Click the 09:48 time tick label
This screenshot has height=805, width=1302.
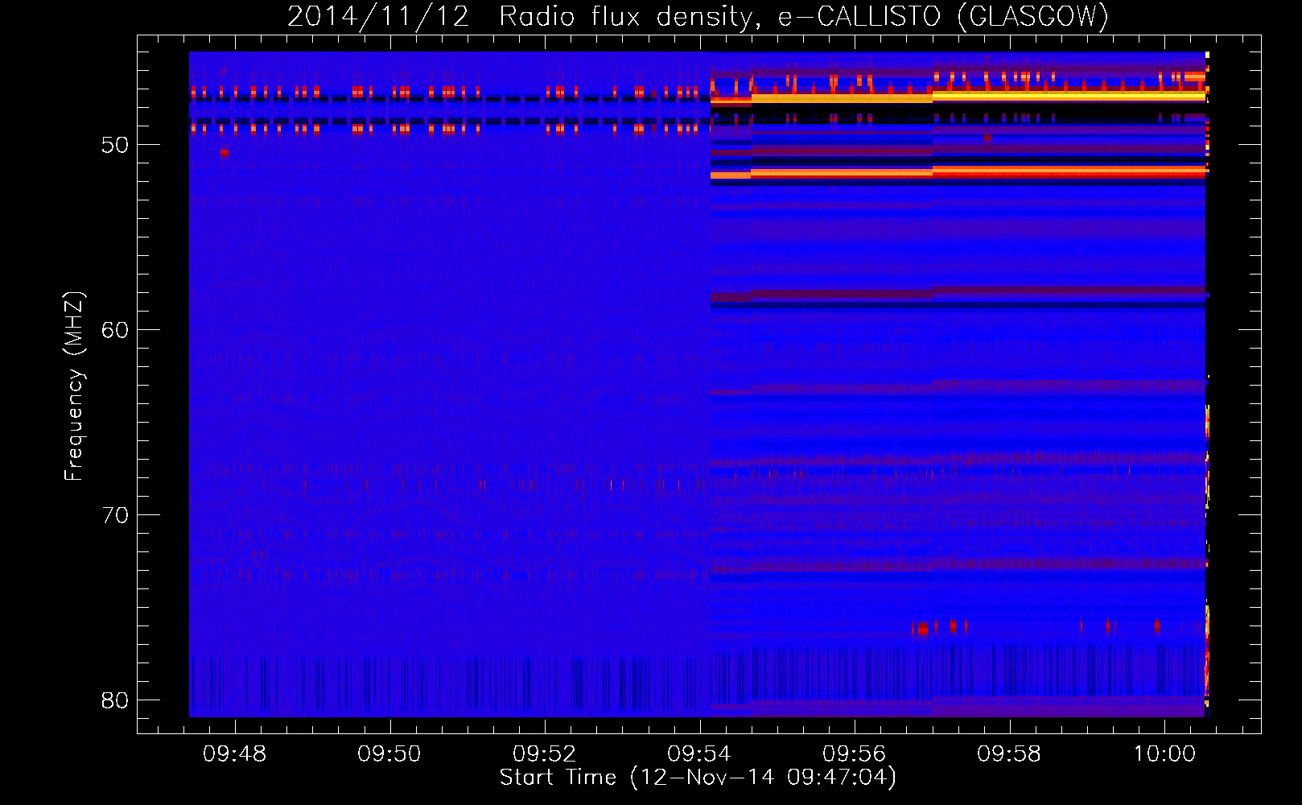(235, 754)
